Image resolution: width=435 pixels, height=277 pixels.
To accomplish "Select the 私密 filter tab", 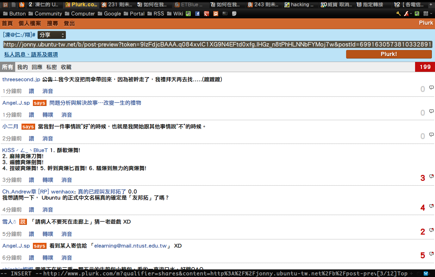I will click(52, 67).
